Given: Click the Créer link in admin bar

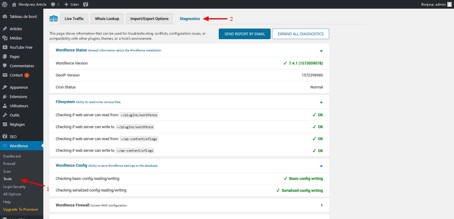Looking at the screenshot, I should tap(75, 4).
